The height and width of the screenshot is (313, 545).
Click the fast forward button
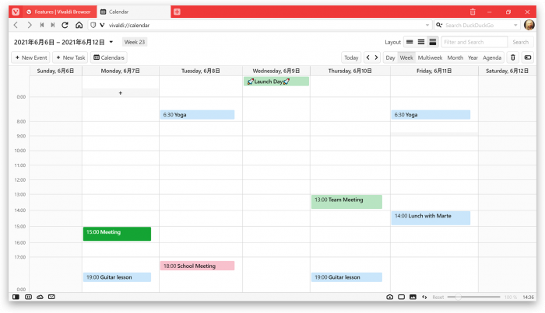pyautogui.click(x=52, y=25)
